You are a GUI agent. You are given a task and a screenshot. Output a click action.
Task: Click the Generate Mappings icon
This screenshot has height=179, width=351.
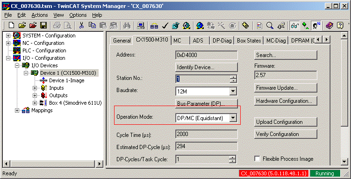[154, 26]
